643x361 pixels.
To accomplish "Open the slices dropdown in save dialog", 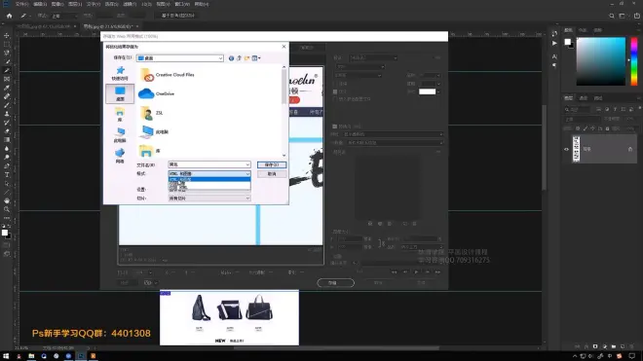I will pos(209,199).
